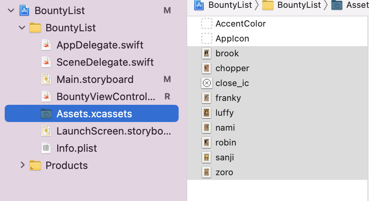
Task: Open the BountyViewControl... swift file
Action: tap(106, 97)
